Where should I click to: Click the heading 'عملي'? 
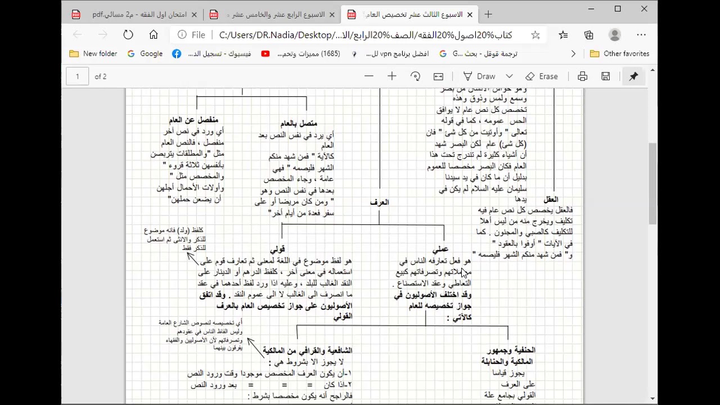coord(440,249)
